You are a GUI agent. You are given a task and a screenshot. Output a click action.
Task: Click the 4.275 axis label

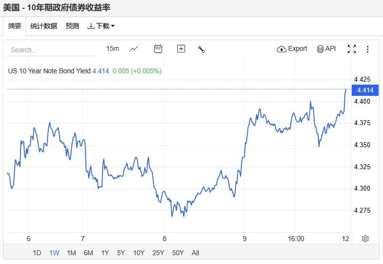362,210
